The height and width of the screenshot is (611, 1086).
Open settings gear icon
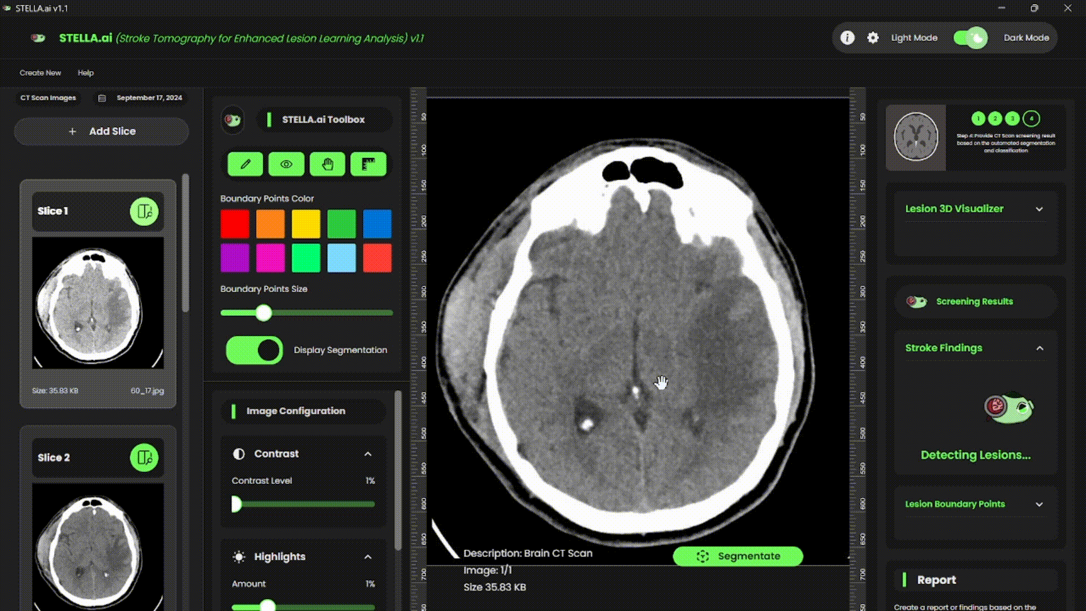(x=873, y=38)
